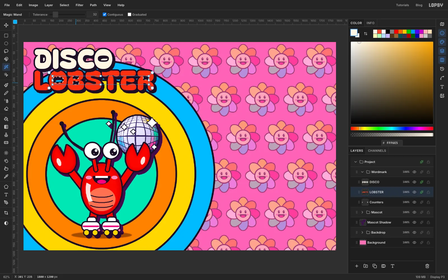
Task: Open the Blog link
Action: [419, 5]
